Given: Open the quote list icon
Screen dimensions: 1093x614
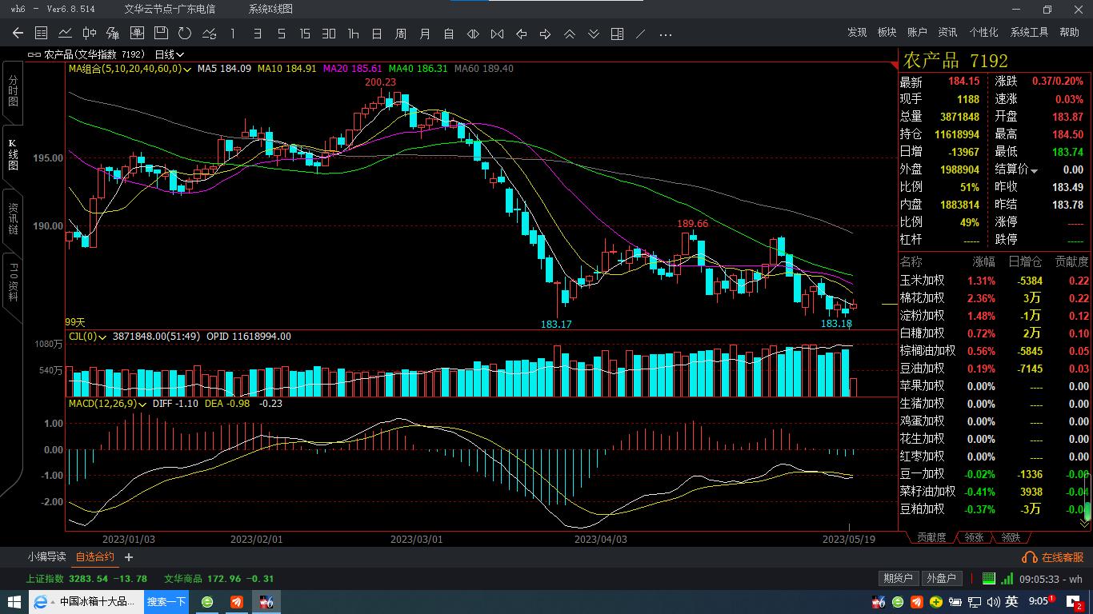Looking at the screenshot, I should coord(42,34).
